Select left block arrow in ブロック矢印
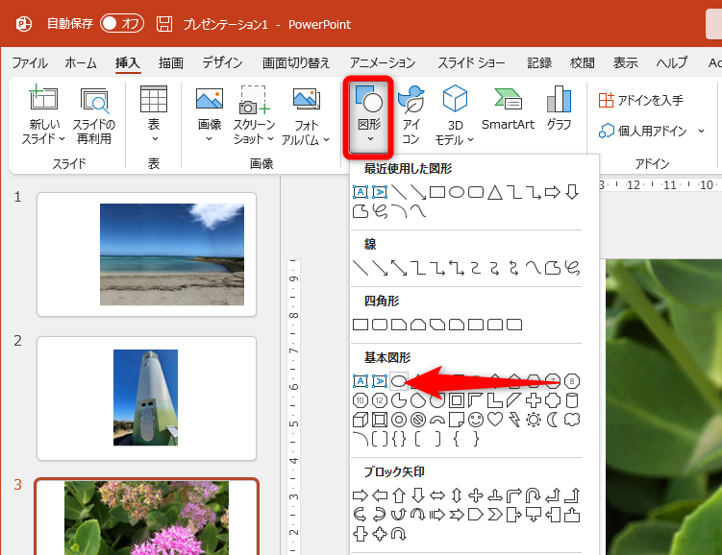 click(x=380, y=495)
